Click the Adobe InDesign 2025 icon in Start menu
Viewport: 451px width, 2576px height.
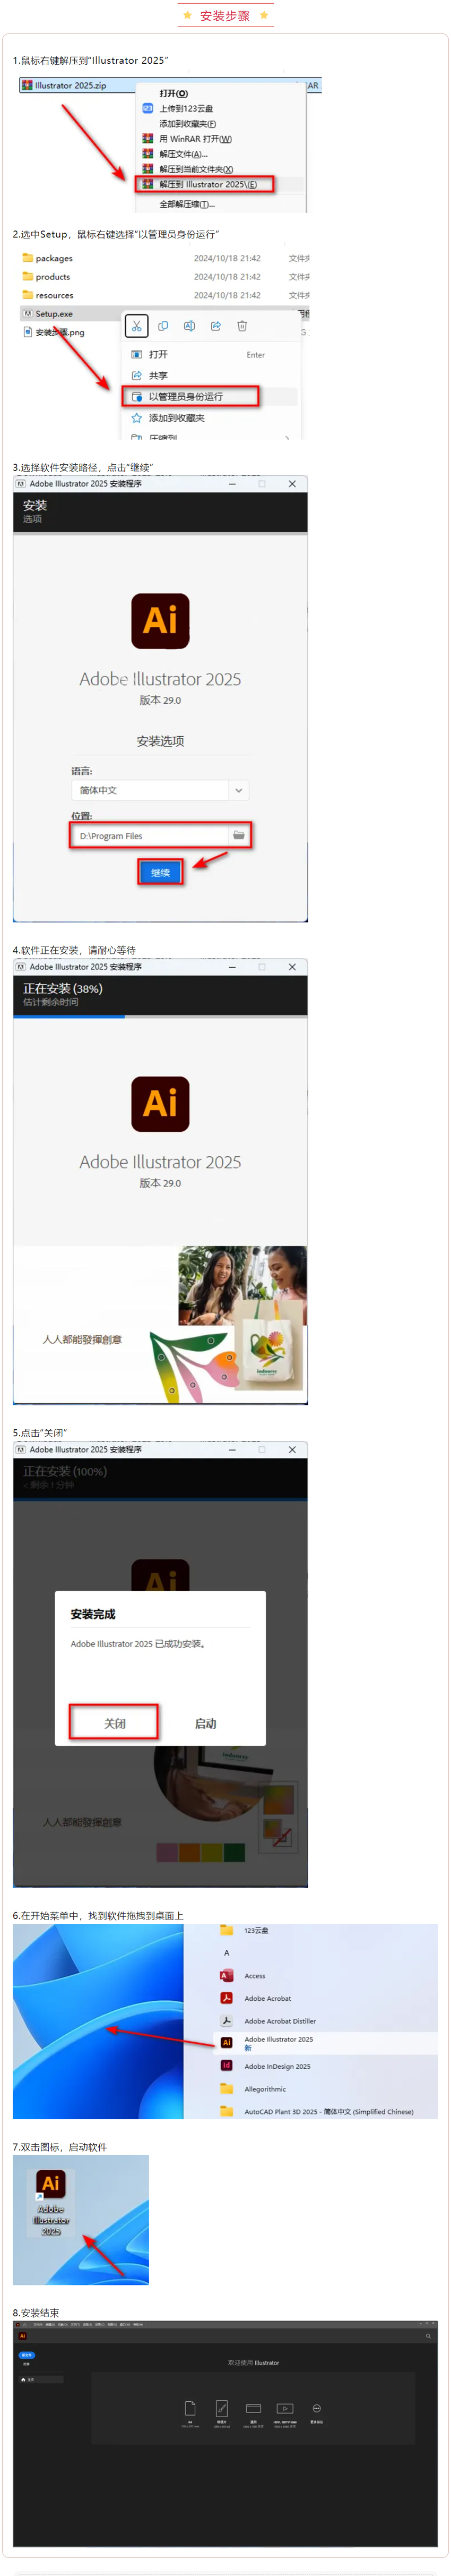coord(226,2065)
